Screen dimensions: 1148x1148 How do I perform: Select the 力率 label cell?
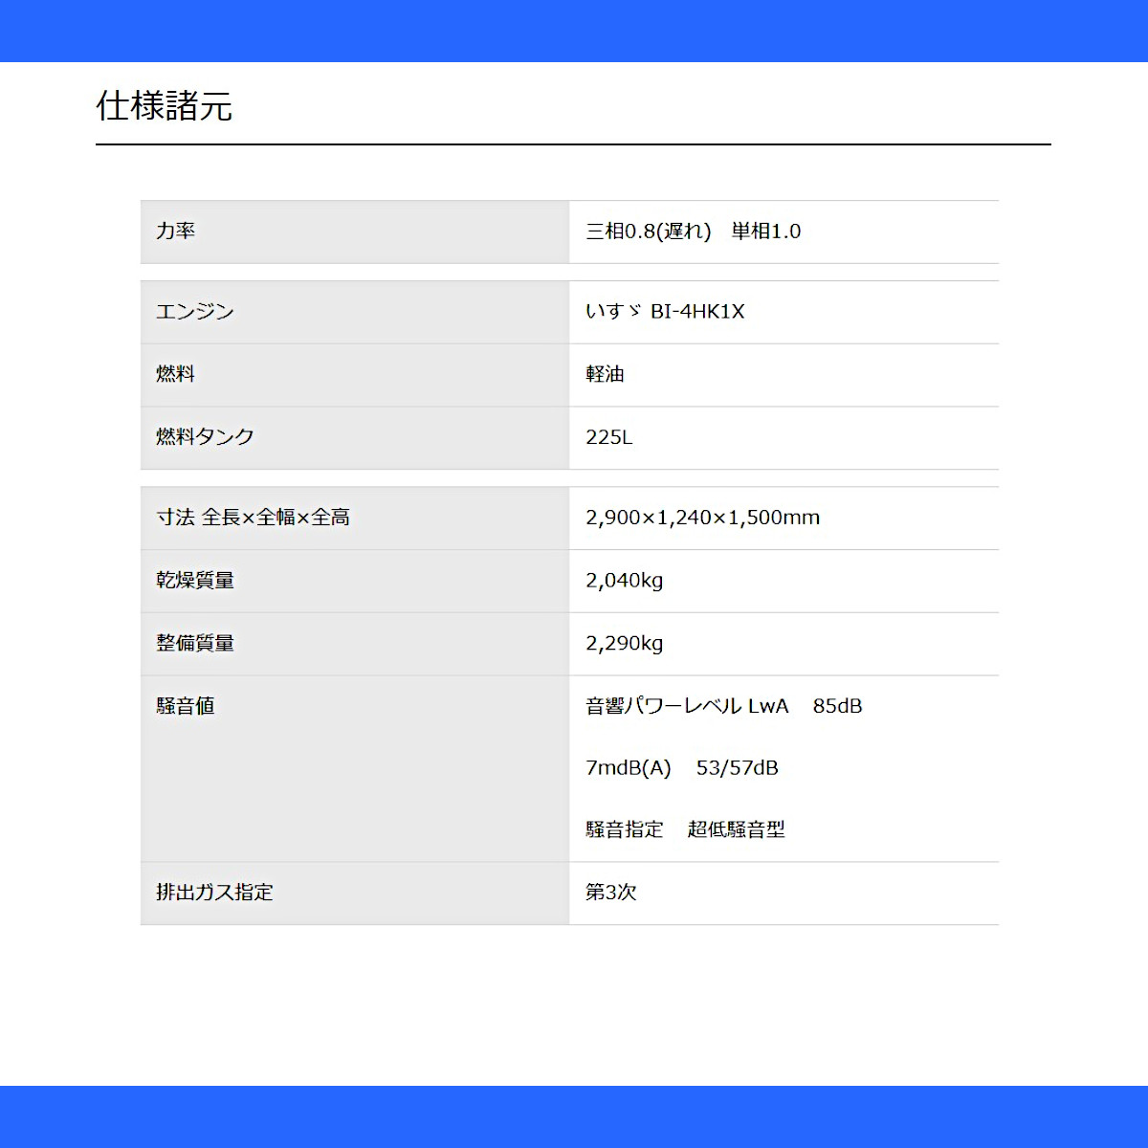pyautogui.click(x=355, y=232)
